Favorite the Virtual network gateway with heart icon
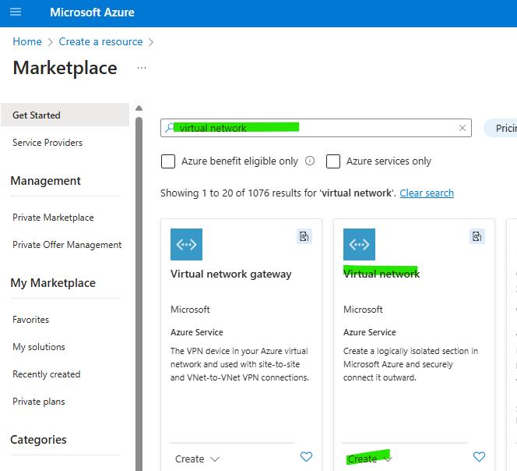517x471 pixels. coord(307,457)
